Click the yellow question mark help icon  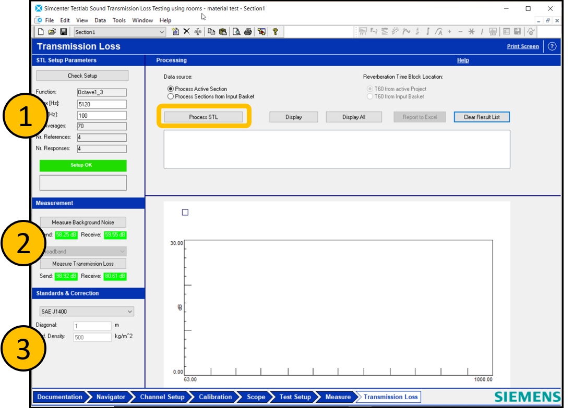point(275,32)
